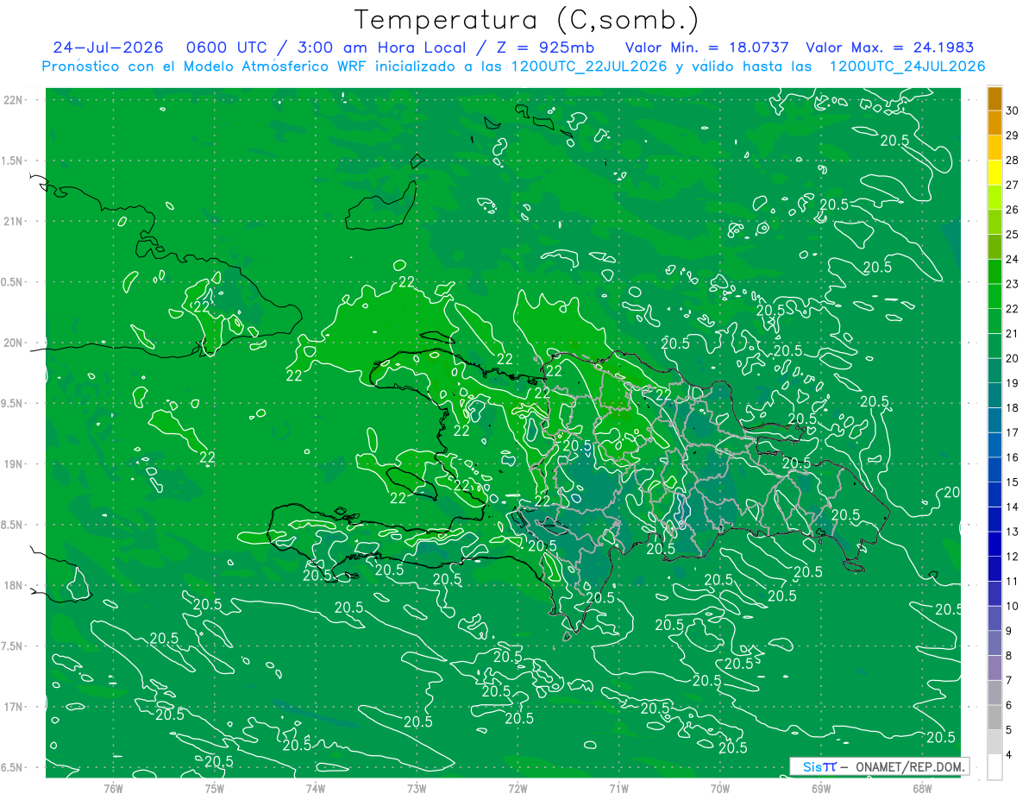Image resolution: width=1035 pixels, height=800 pixels.
Task: Select the date text "24-Jul-2026"
Action: [108, 47]
